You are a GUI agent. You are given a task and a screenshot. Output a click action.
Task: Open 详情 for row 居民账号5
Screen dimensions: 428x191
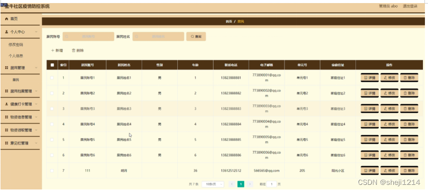pos(370,140)
